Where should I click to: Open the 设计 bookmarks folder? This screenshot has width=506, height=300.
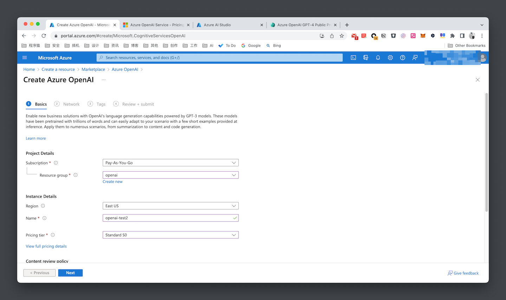[x=92, y=45]
